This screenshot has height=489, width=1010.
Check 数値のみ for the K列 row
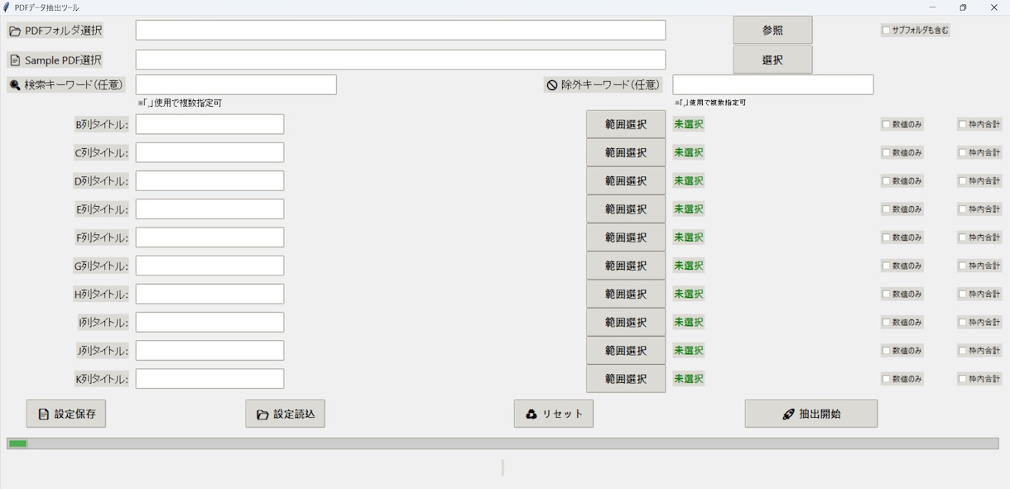coord(886,379)
